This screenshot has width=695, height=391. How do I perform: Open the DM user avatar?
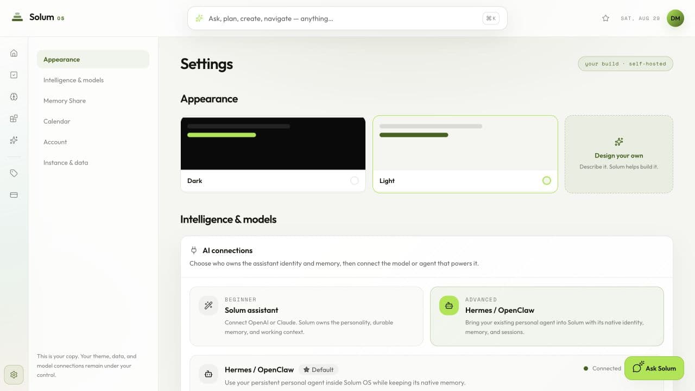pos(675,18)
